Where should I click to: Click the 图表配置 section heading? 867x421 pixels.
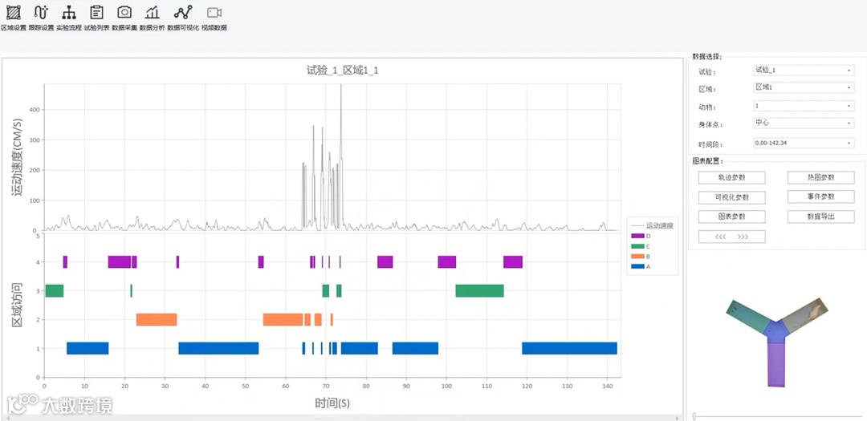pyautogui.click(x=707, y=161)
